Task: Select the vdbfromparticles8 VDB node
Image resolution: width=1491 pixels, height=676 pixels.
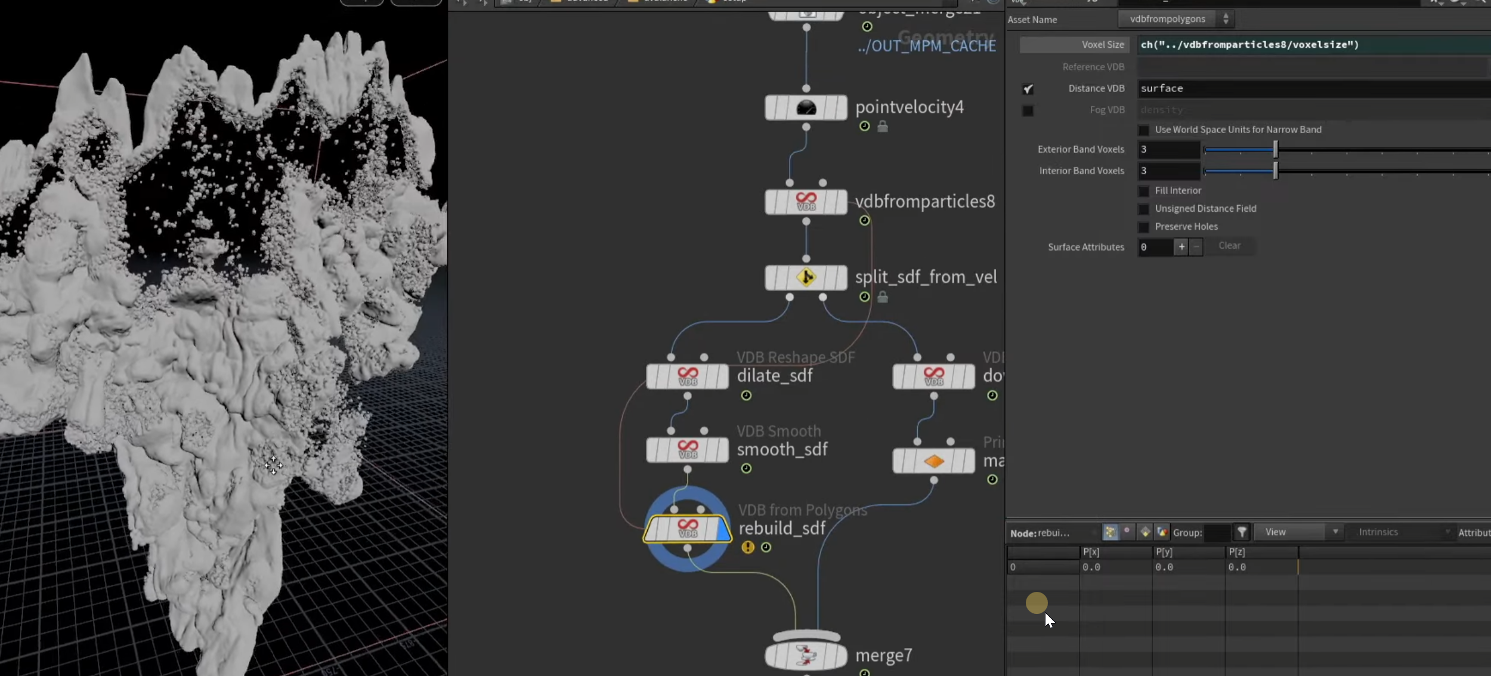Action: 806,202
